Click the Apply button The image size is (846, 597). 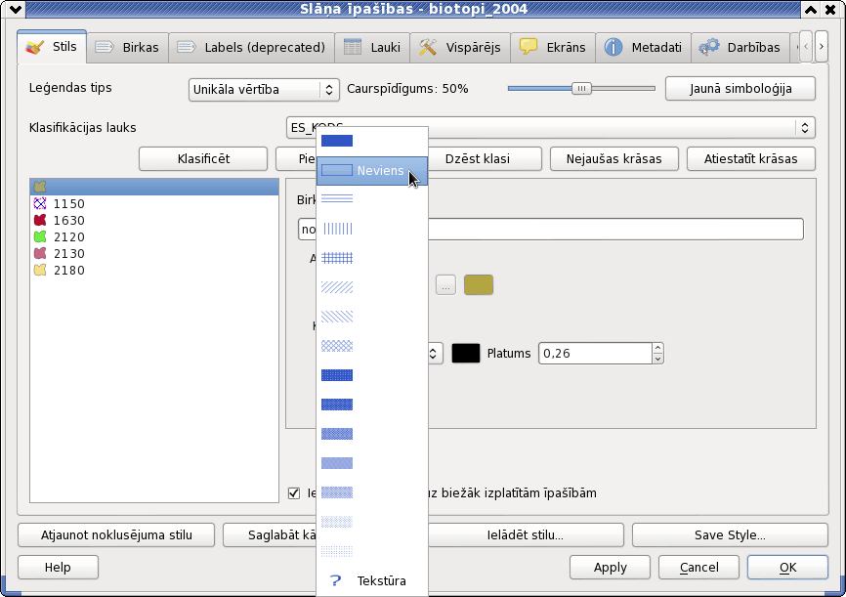click(611, 568)
